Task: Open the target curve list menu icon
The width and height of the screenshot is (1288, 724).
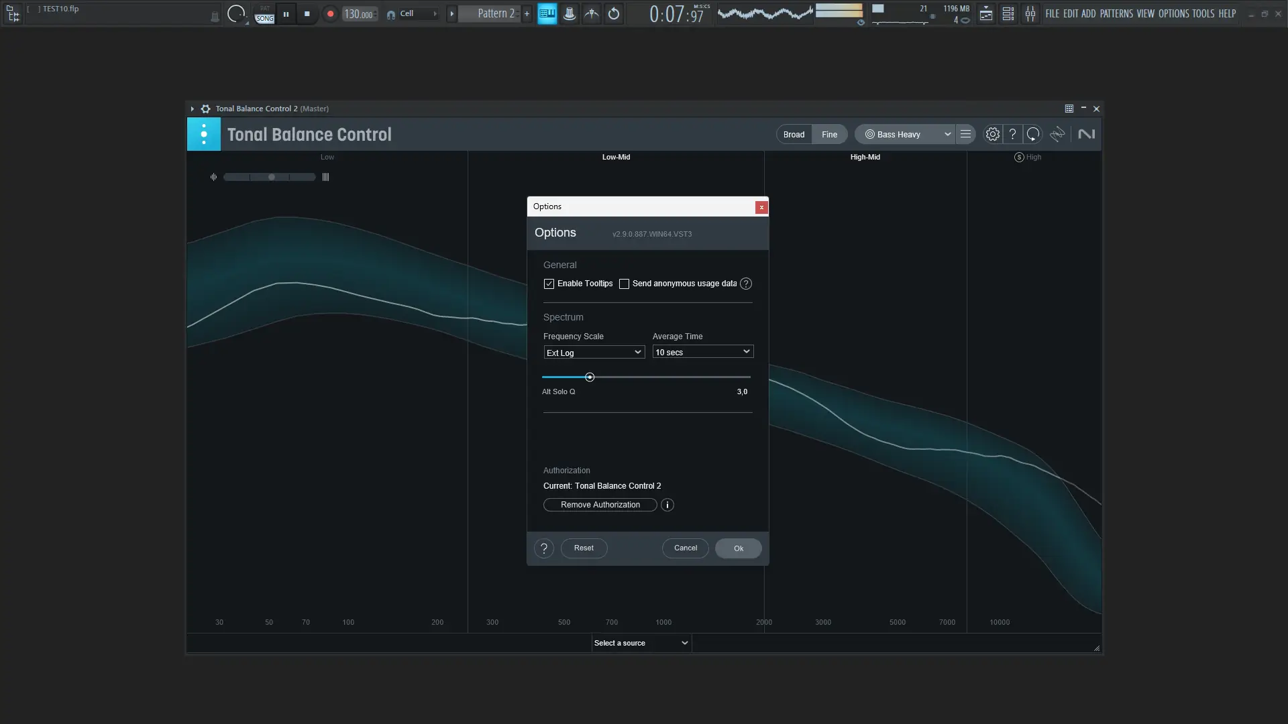Action: coord(965,134)
